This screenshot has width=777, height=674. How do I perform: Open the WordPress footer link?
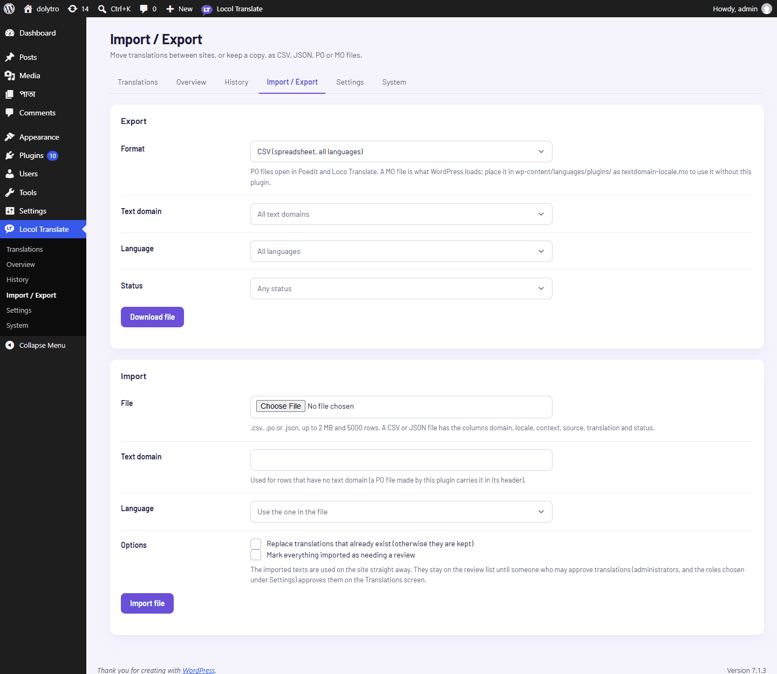pos(199,670)
